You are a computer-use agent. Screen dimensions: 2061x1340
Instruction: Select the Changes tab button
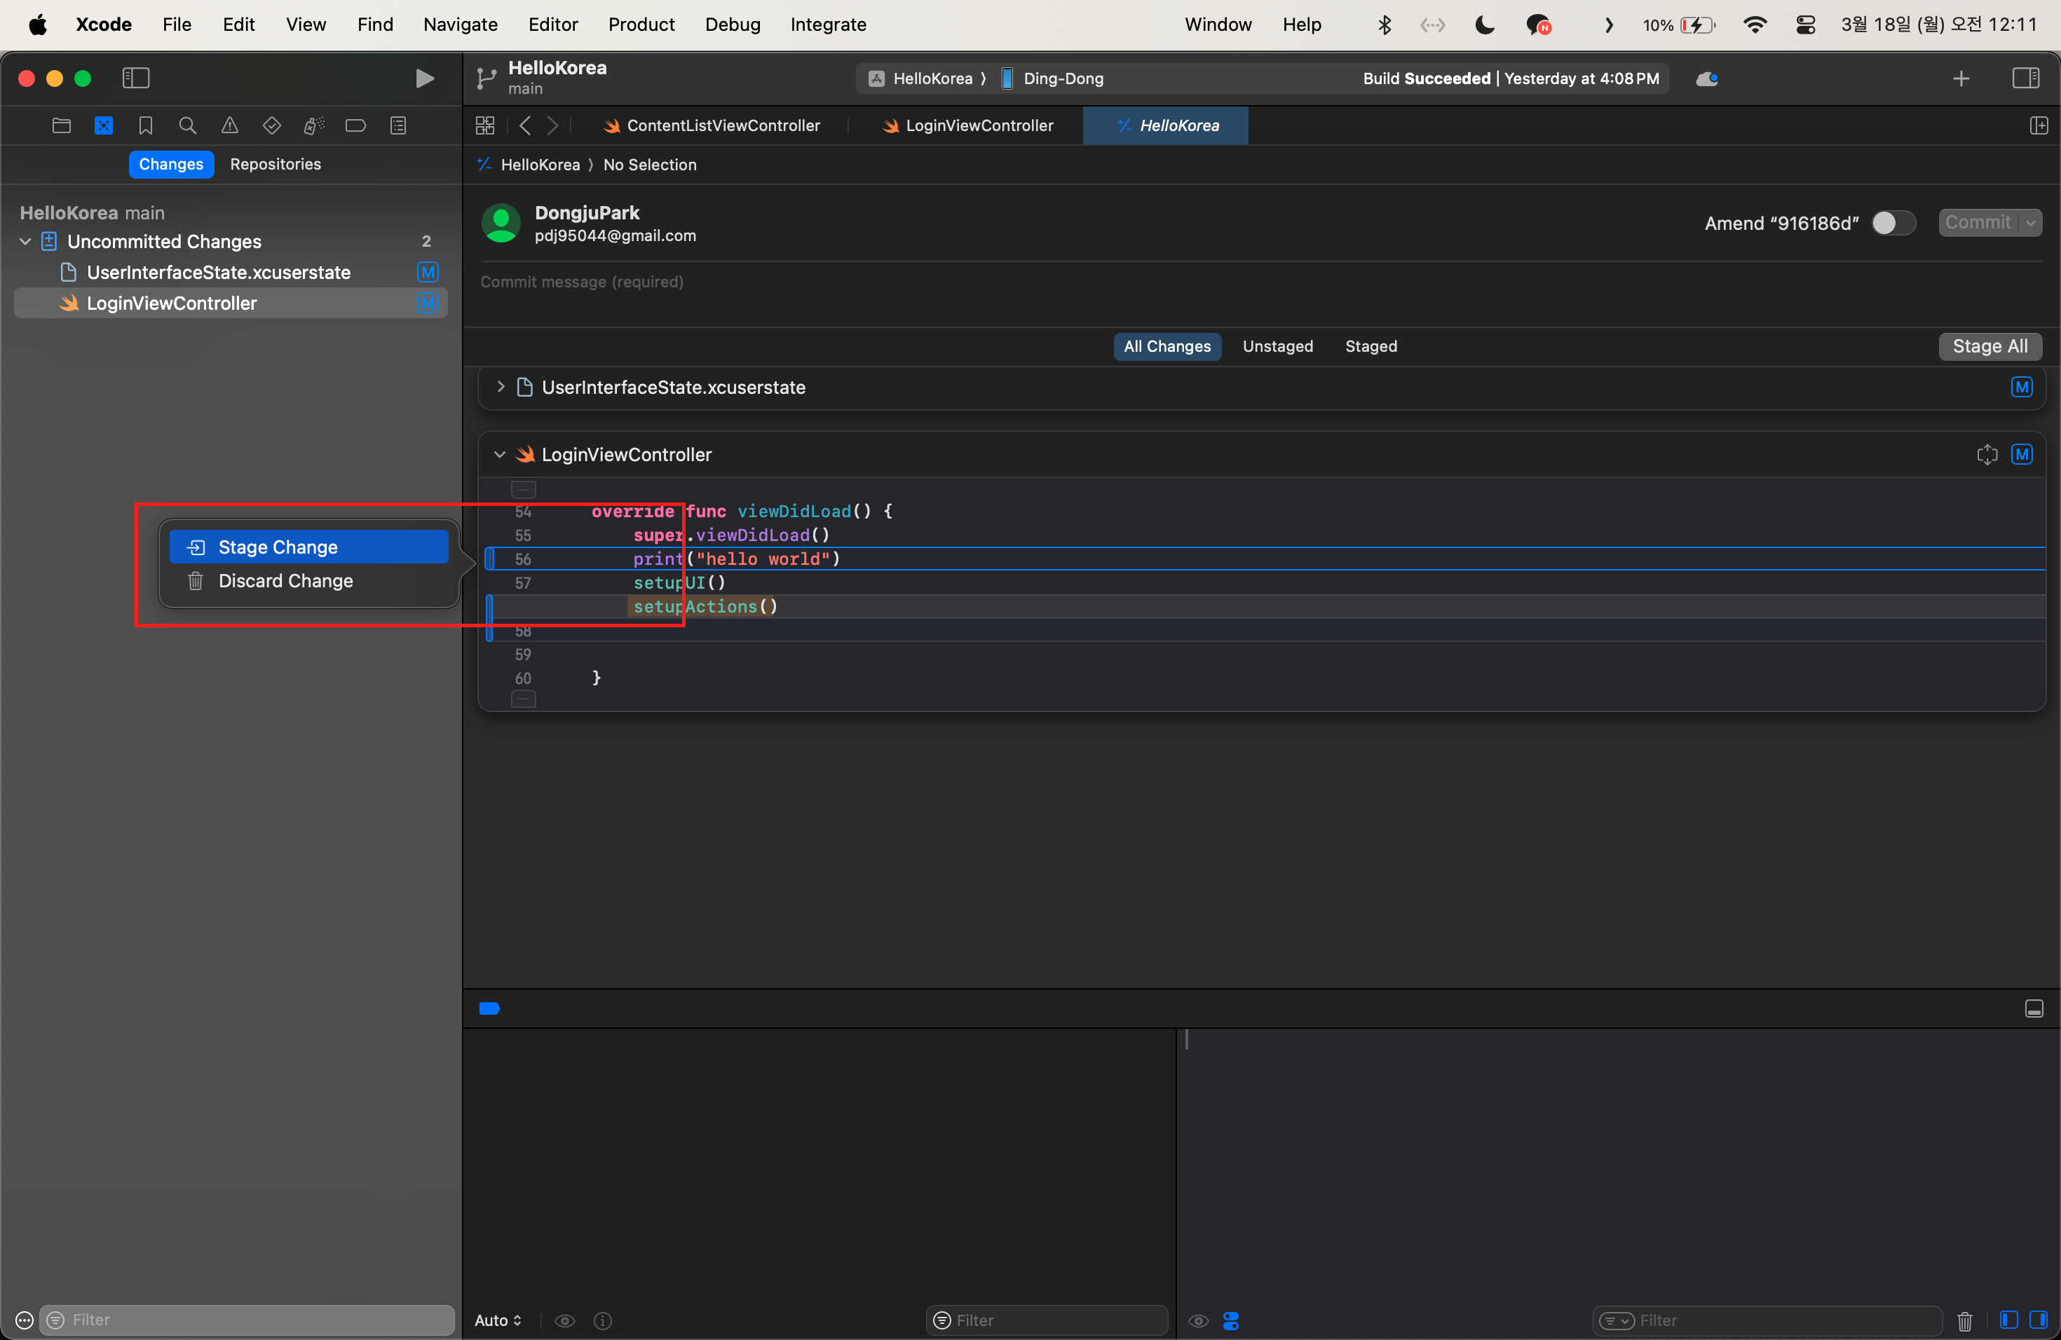coord(170,165)
